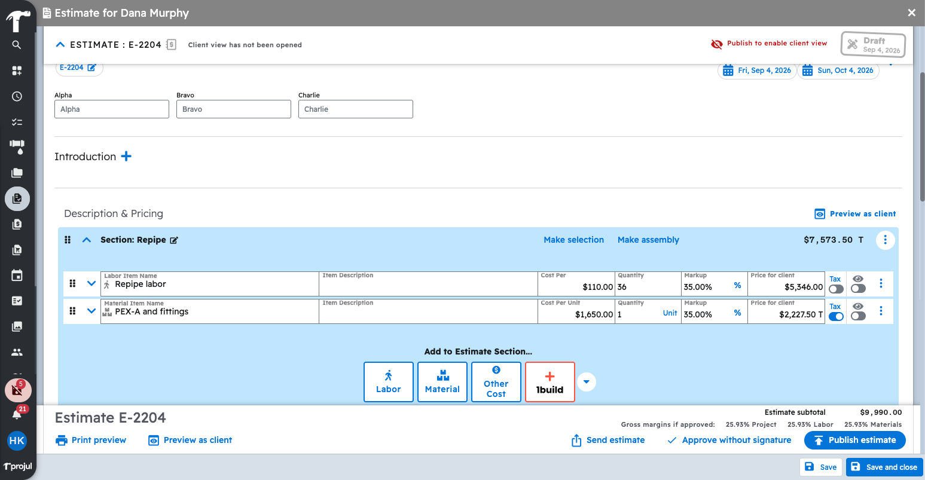The height and width of the screenshot is (480, 925).
Task: Open the red badge icon showing 5
Action: pos(17,390)
